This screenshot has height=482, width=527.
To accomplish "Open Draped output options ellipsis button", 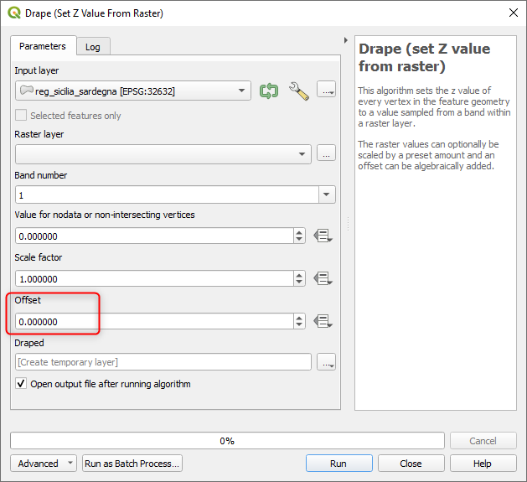I will 327,362.
